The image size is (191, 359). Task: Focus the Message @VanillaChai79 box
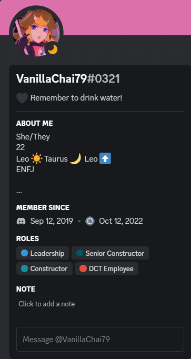pyautogui.click(x=100, y=339)
